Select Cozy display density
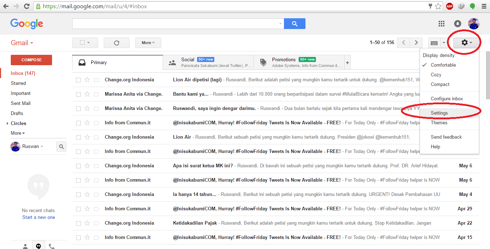Screen dimensions: 490x249 (x=449, y=75)
